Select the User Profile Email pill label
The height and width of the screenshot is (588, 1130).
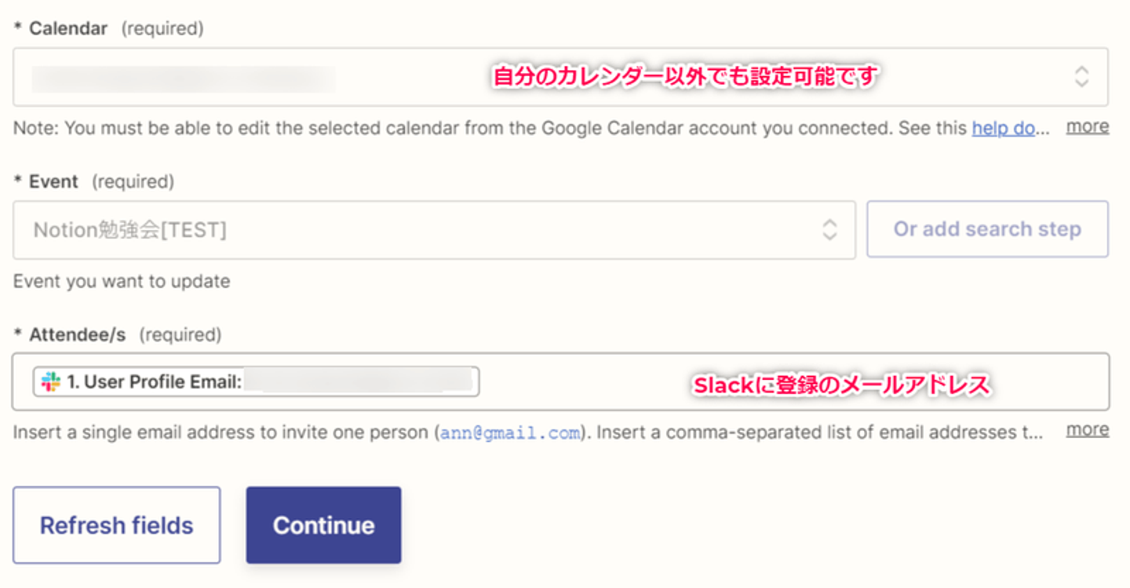point(155,382)
